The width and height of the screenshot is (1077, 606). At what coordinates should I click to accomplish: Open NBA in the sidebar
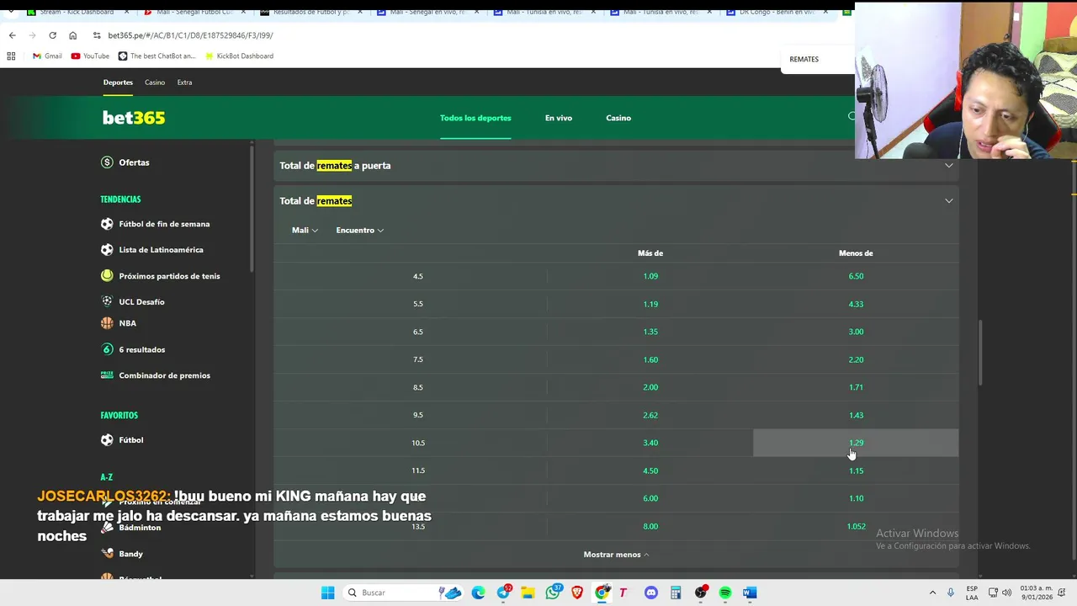pos(118,323)
